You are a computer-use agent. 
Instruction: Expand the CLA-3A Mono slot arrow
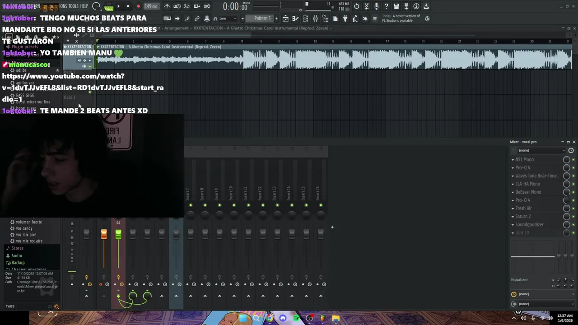coord(513,184)
